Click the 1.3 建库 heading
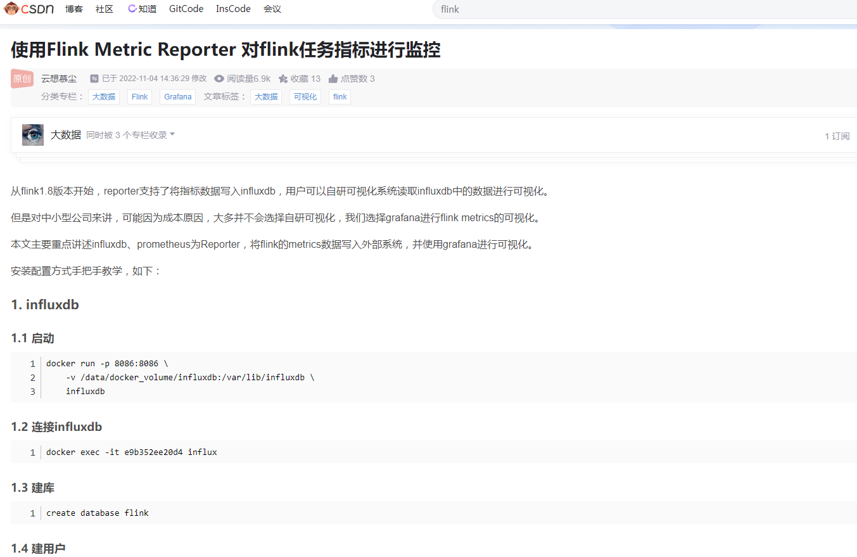The image size is (857, 557). [32, 488]
